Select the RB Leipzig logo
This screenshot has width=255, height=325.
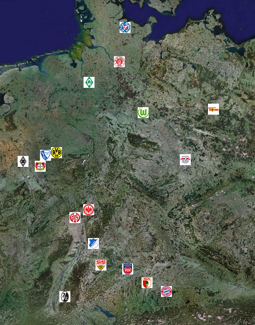pyautogui.click(x=185, y=159)
